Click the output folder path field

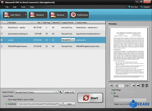point(38,104)
